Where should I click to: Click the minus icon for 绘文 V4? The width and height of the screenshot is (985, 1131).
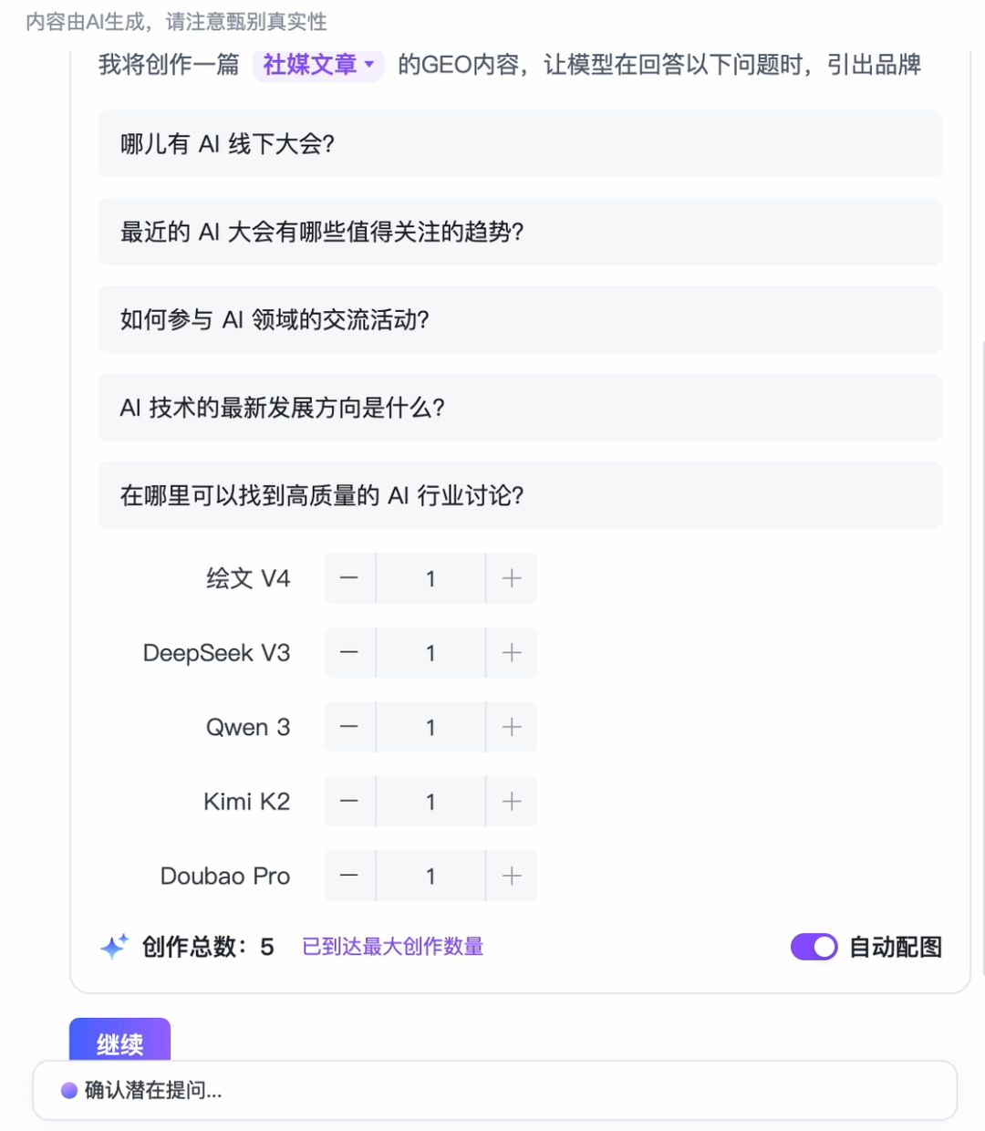349,578
